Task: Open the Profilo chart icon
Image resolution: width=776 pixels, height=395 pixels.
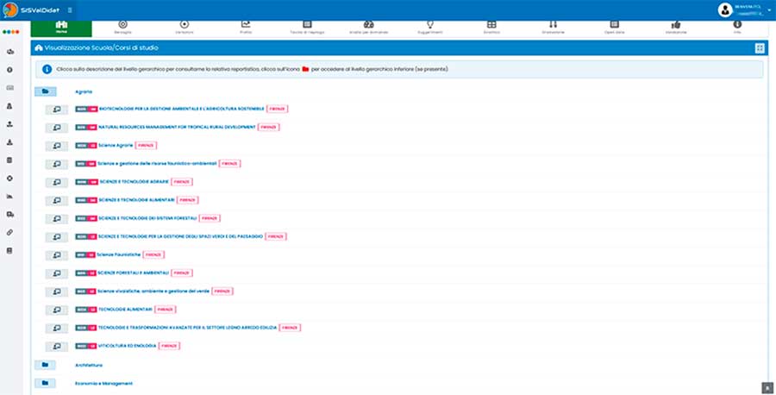Action: [246, 25]
